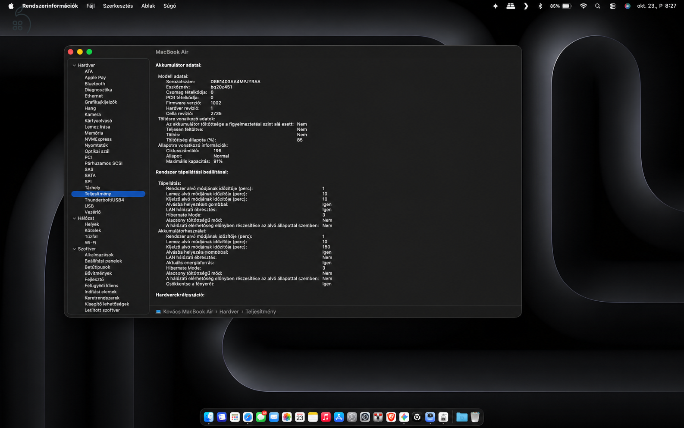The height and width of the screenshot is (428, 684).
Task: Click the Siri icon in menu bar
Action: coord(628,6)
